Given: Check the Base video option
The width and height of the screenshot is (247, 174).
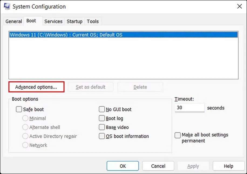Looking at the screenshot, I should [102, 127].
